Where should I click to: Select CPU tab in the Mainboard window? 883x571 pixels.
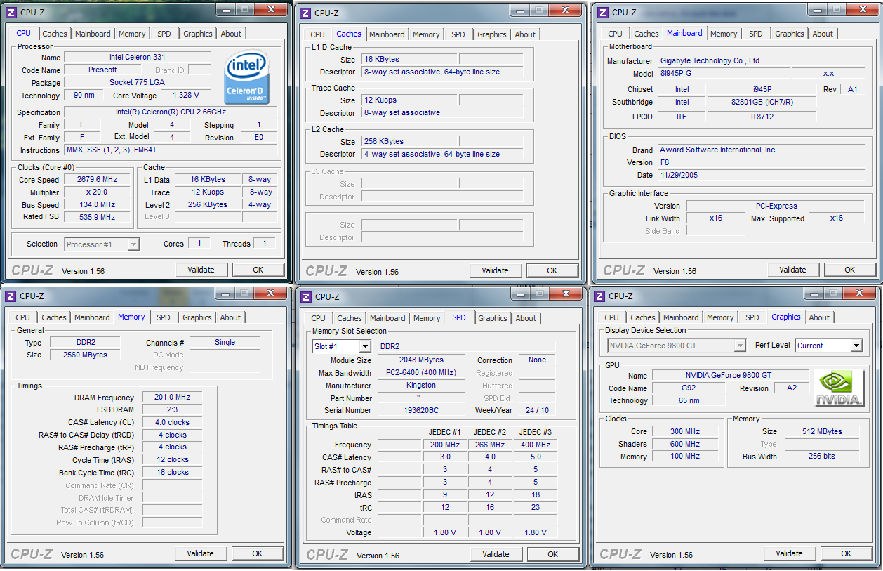tap(616, 34)
